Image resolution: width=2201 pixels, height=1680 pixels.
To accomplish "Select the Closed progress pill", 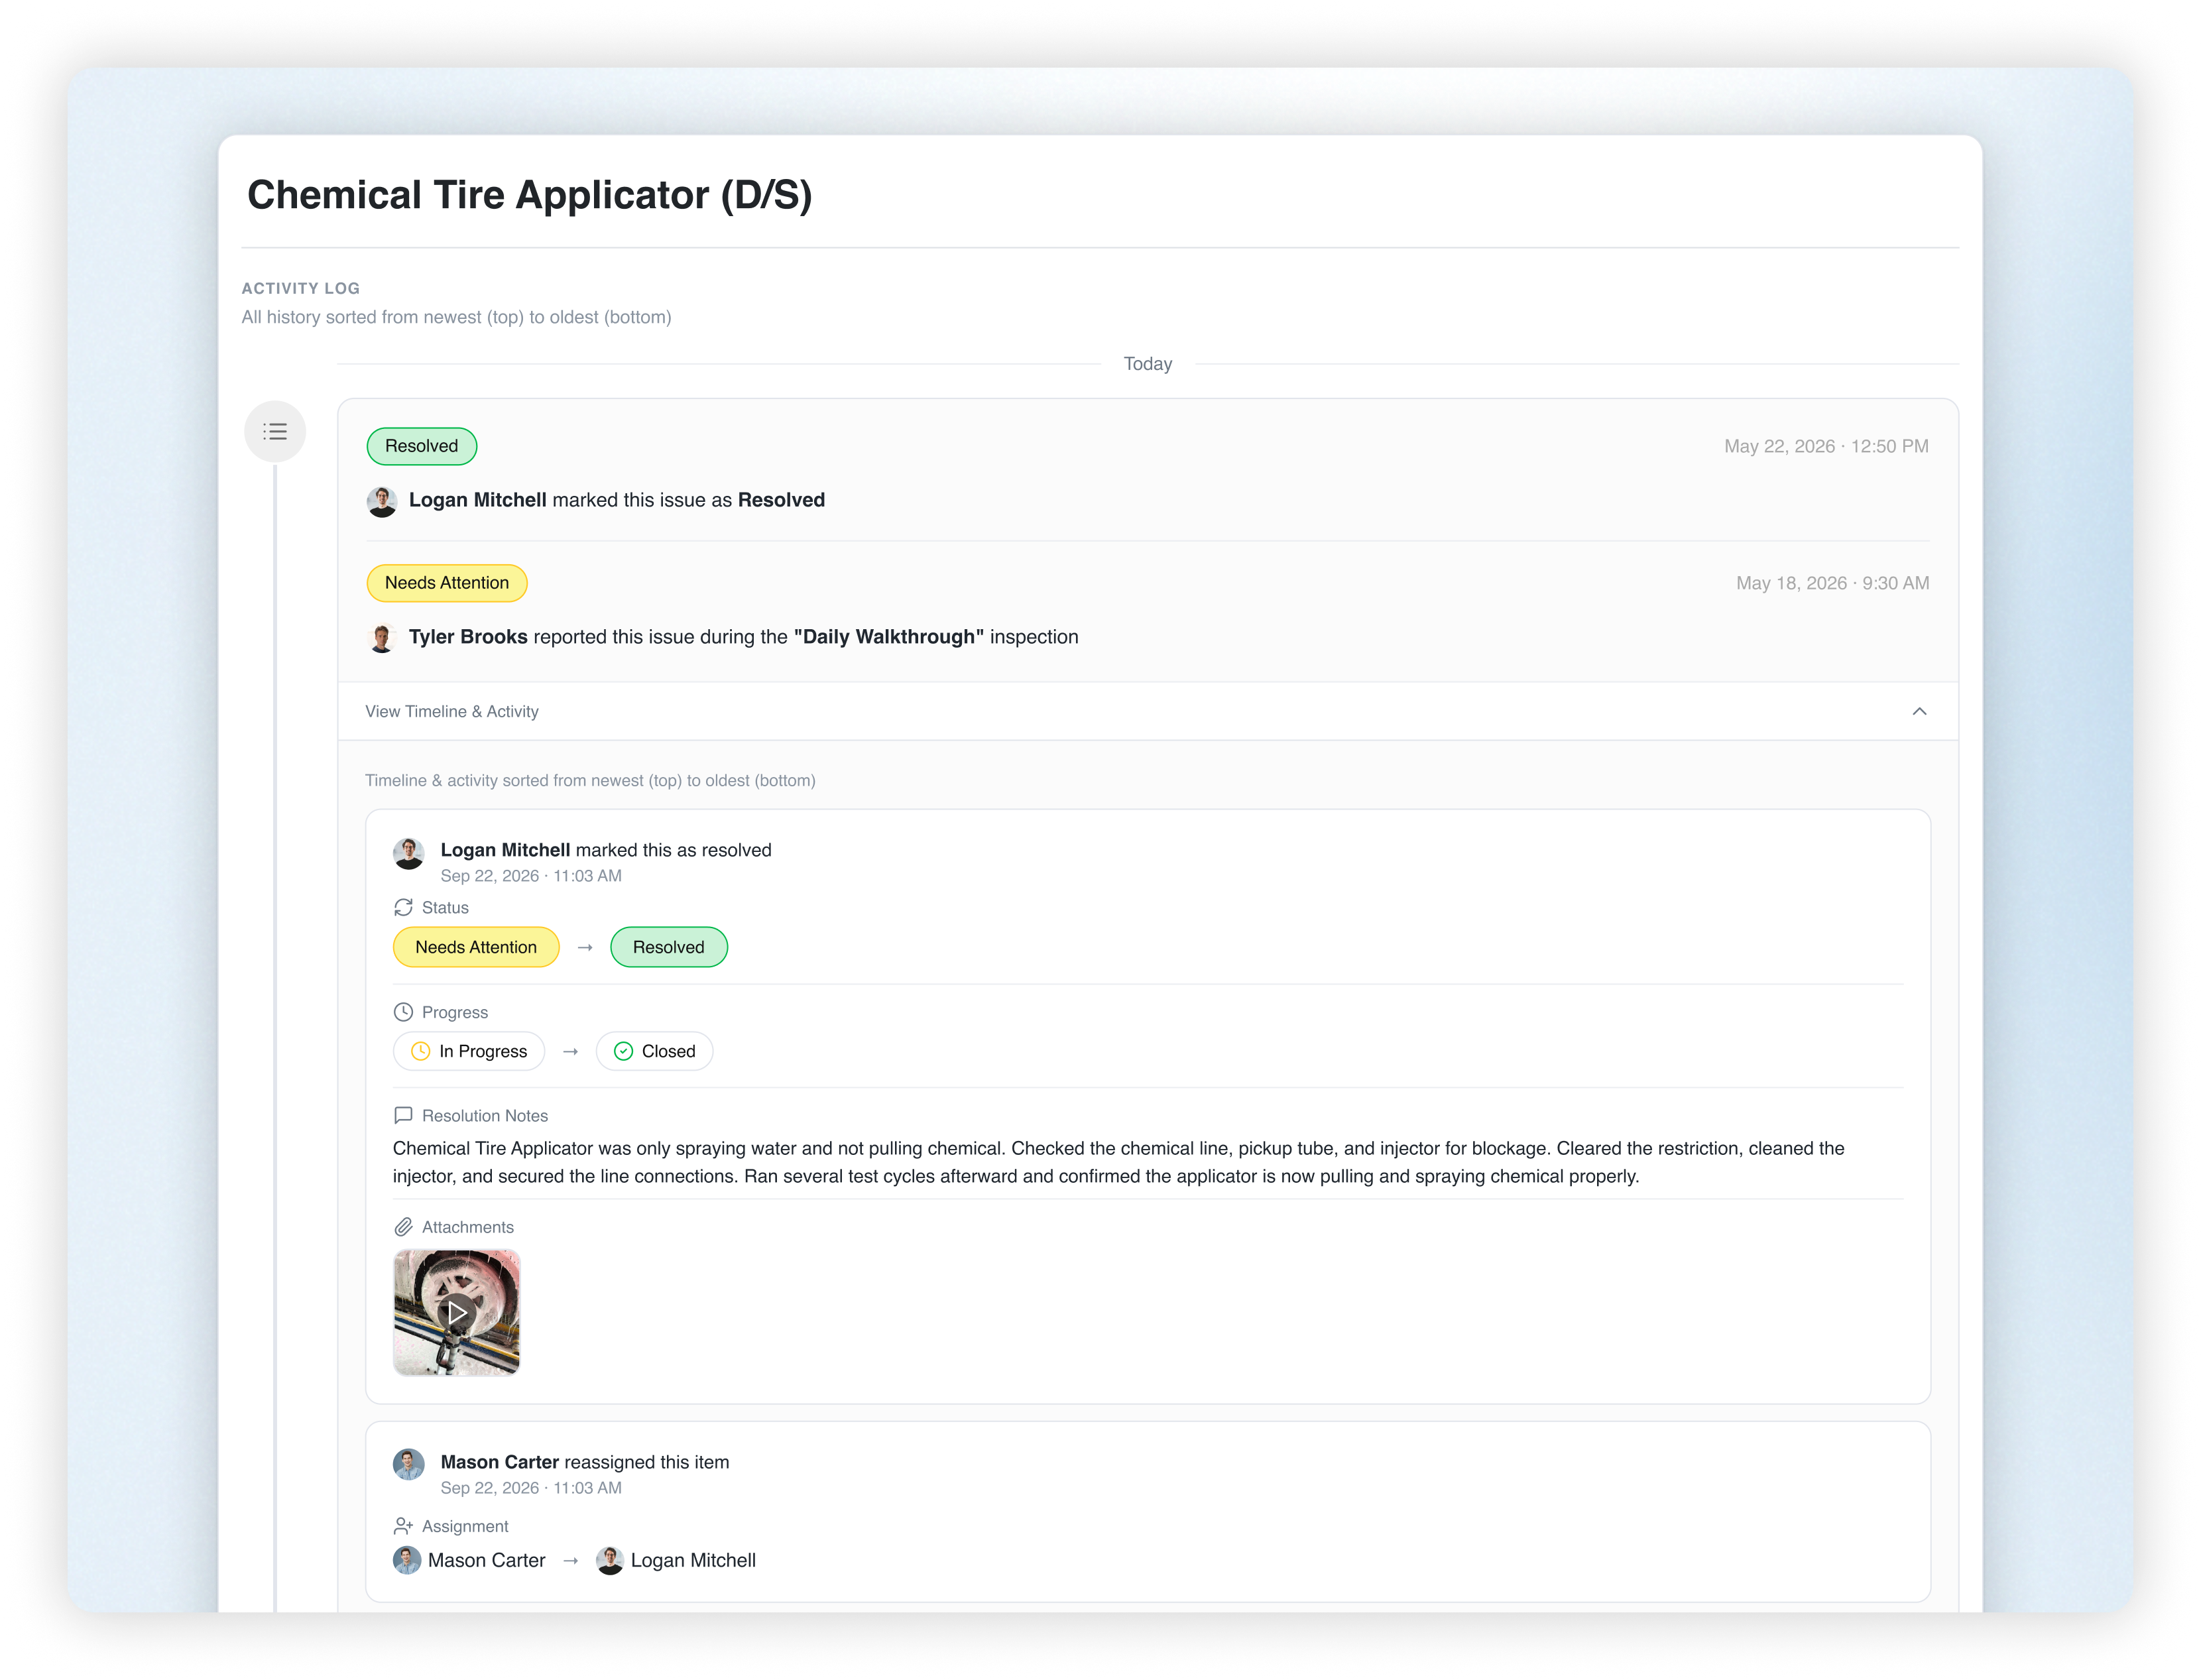I will tap(654, 1051).
